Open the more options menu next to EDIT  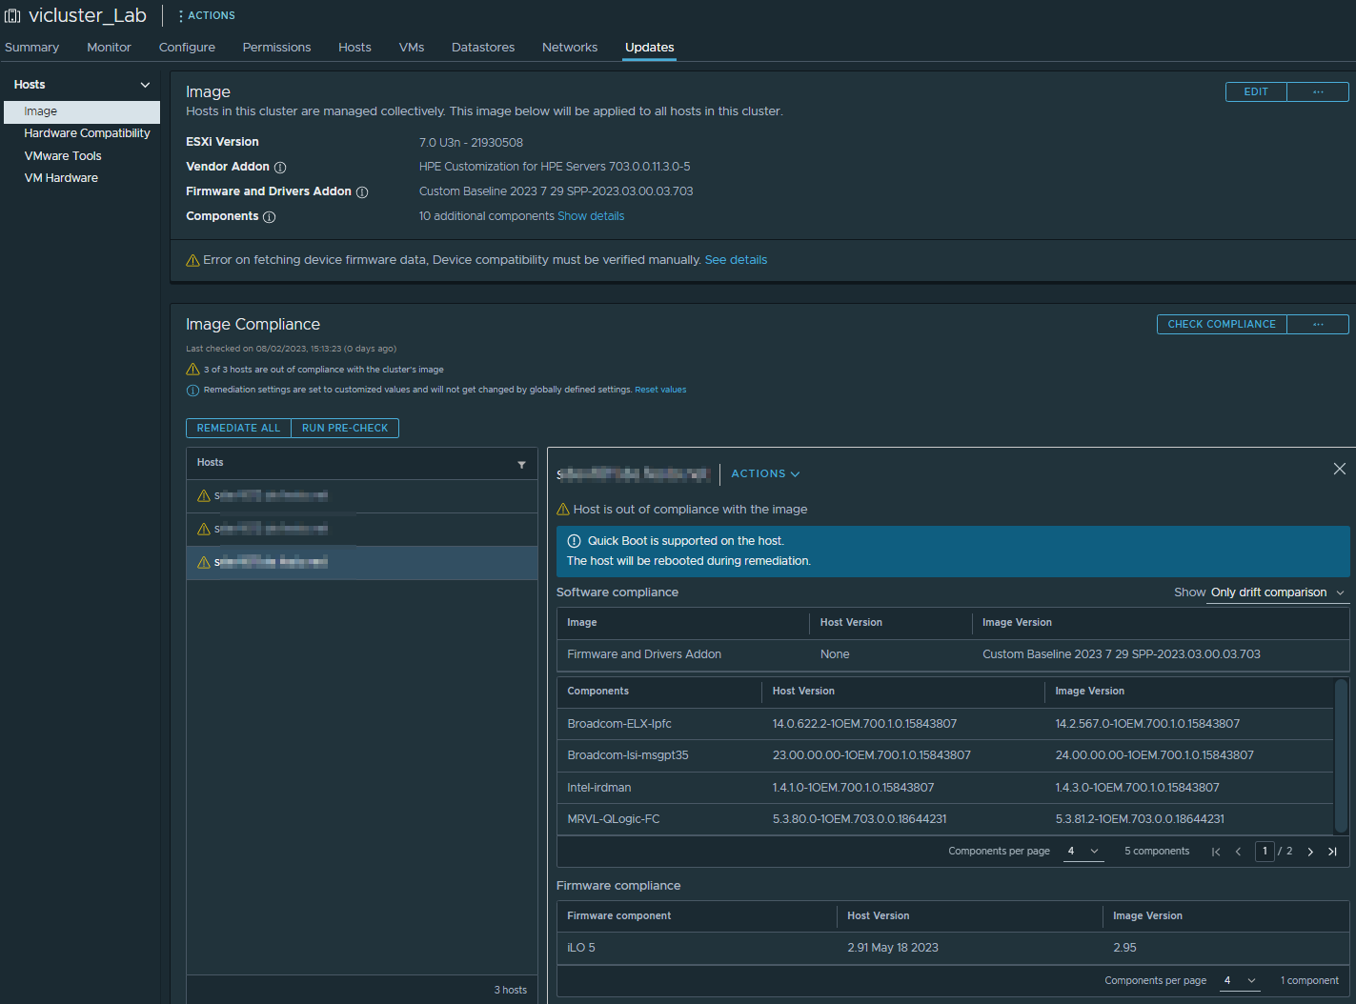pos(1318,92)
